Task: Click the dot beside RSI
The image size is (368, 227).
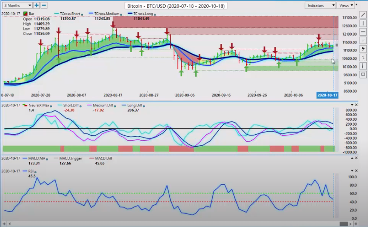Action: coord(35,172)
